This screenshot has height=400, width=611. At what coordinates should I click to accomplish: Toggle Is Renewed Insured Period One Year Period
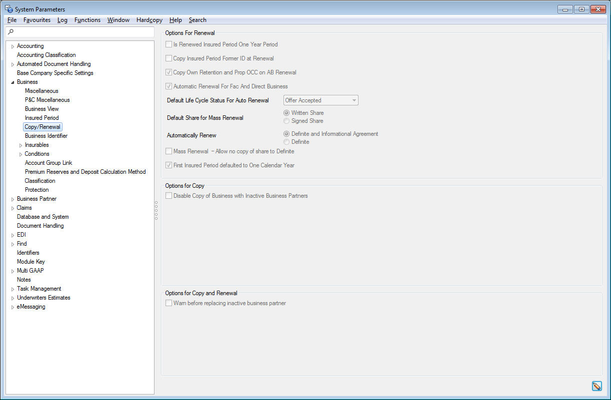tap(169, 44)
